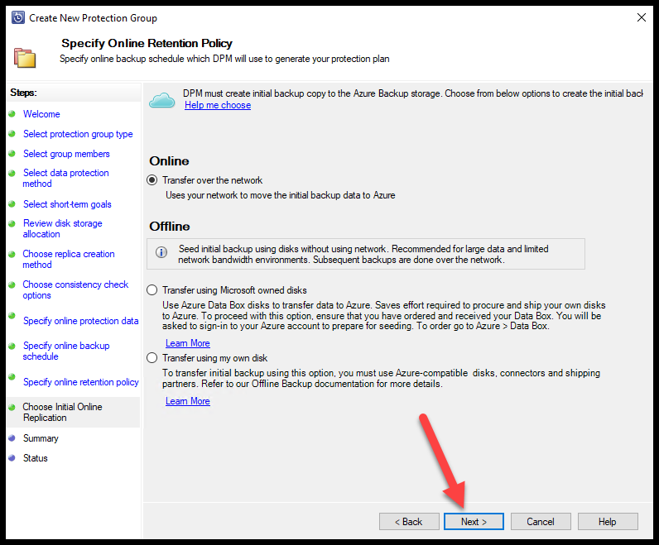Click green bullet beside Choose Initial Online Replication
This screenshot has height=545, width=659.
(x=12, y=407)
